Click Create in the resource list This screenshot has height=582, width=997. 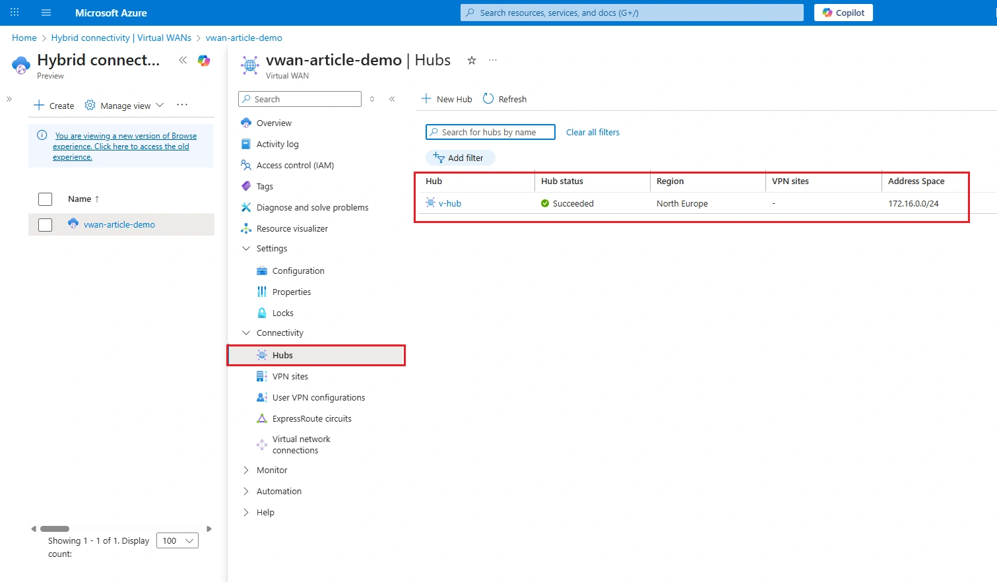(x=54, y=106)
